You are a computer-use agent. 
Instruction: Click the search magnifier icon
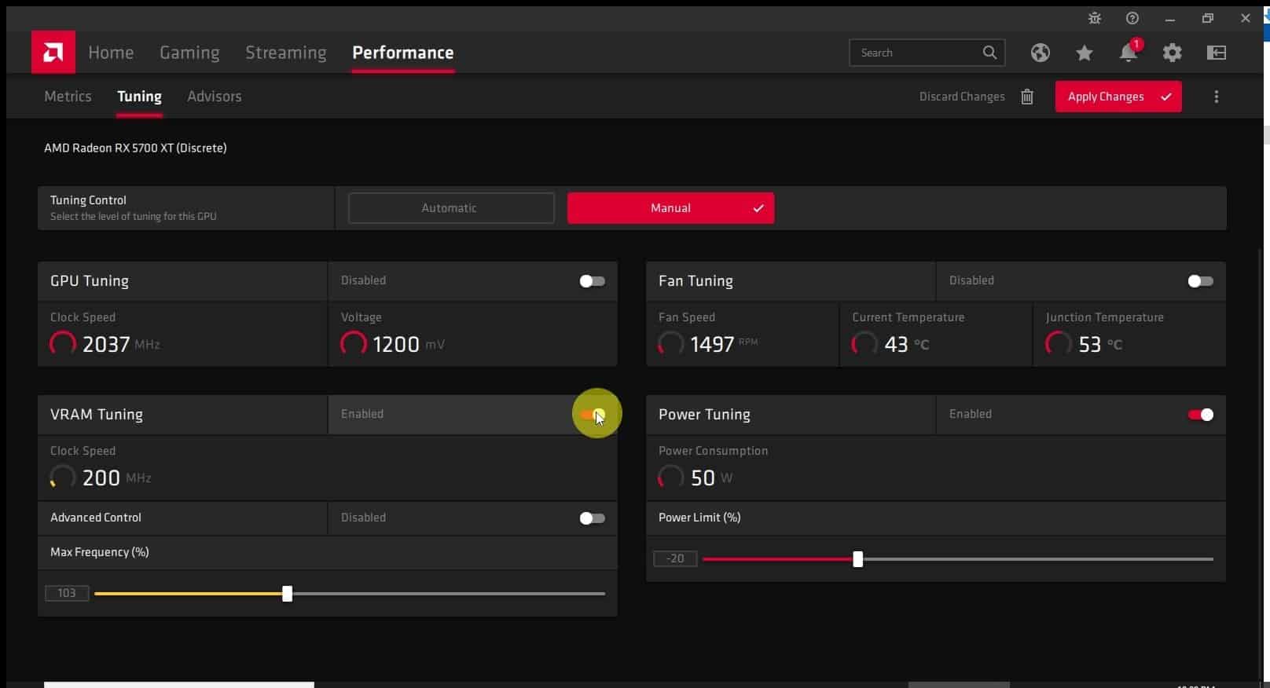pos(989,53)
